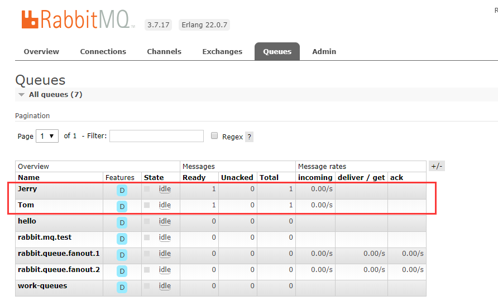The width and height of the screenshot is (498, 301).
Task: Click the +/- columns toggle button
Action: click(437, 166)
